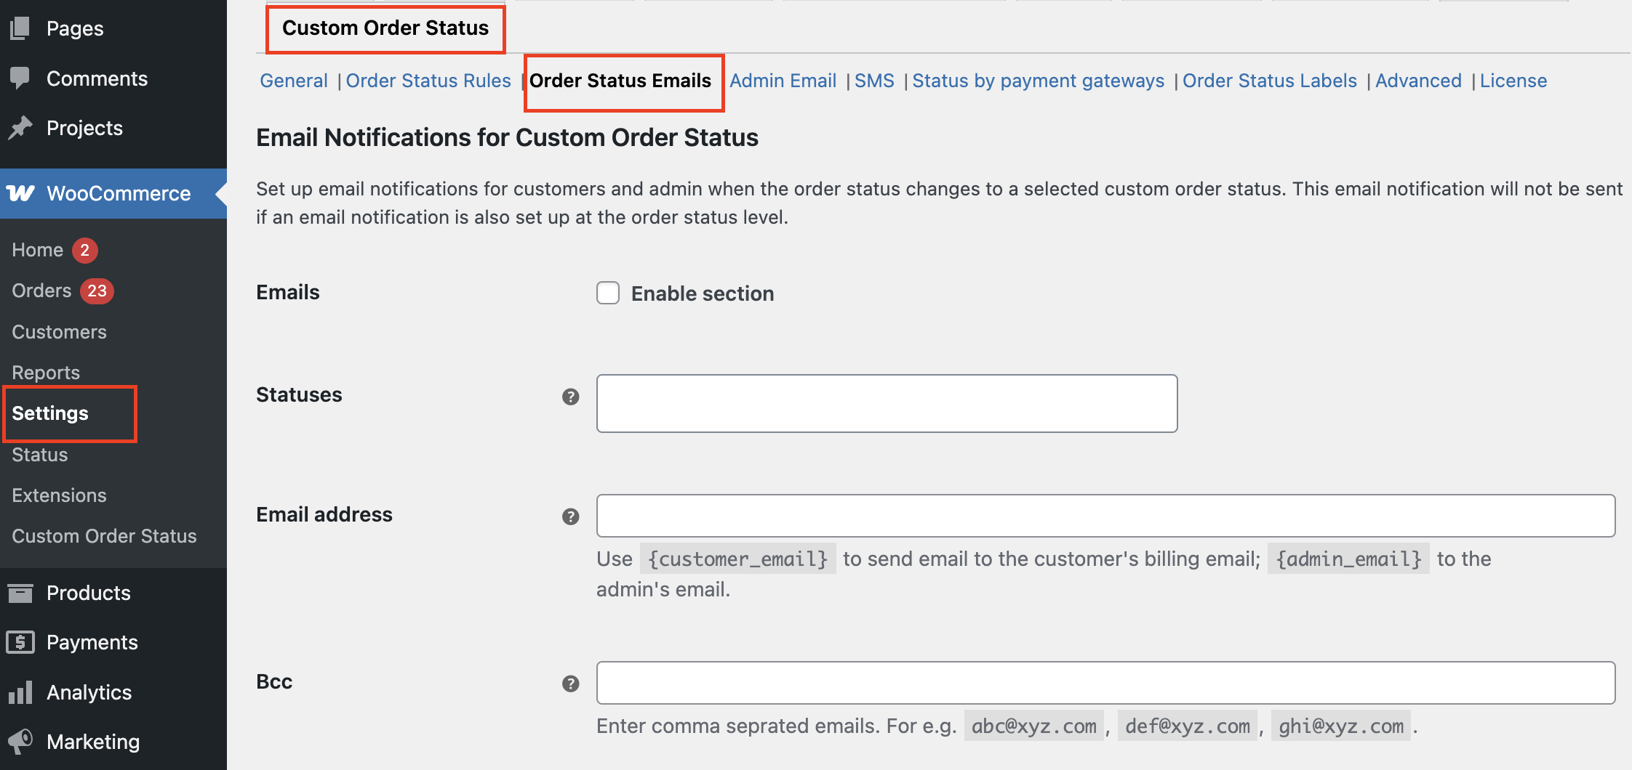Go to WooCommerce Home submenu
This screenshot has width=1632, height=770.
[38, 250]
